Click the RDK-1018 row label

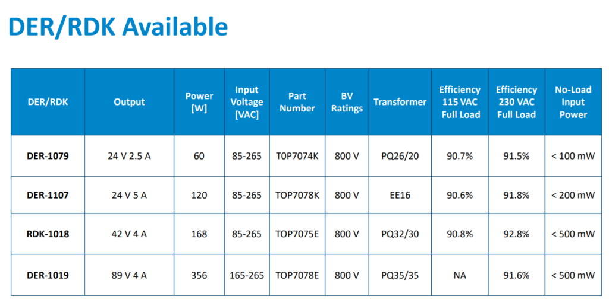pos(48,234)
